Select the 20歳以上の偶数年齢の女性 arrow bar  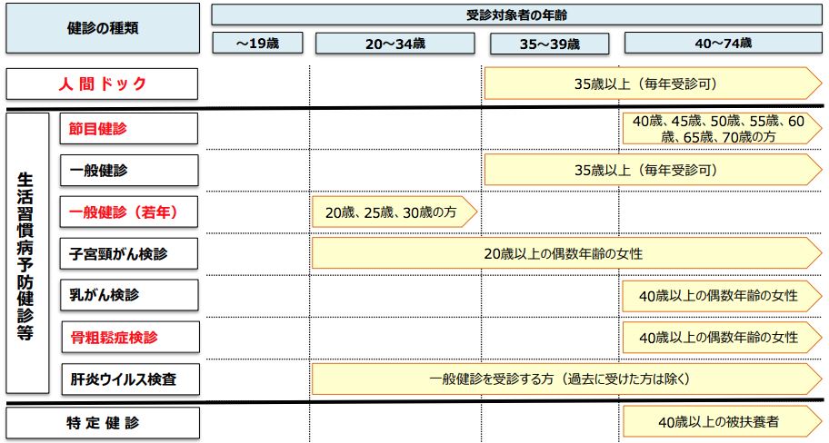[562, 254]
